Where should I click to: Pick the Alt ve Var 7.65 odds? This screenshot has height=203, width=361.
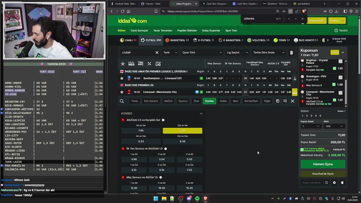coord(141,131)
